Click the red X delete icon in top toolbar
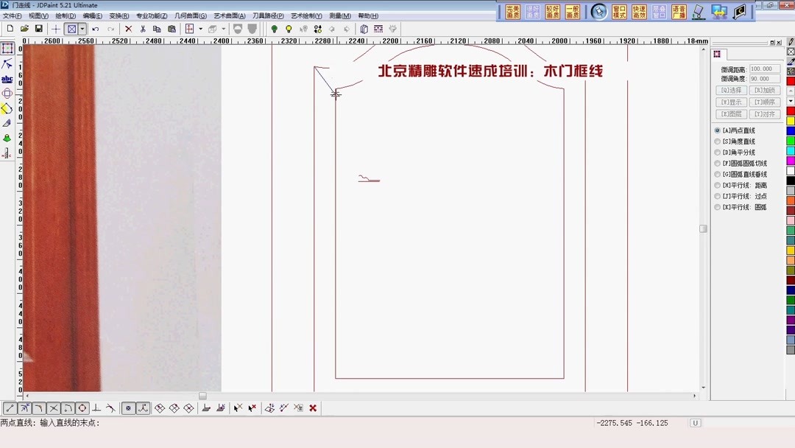Screen dimensions: 795x448 coord(128,29)
